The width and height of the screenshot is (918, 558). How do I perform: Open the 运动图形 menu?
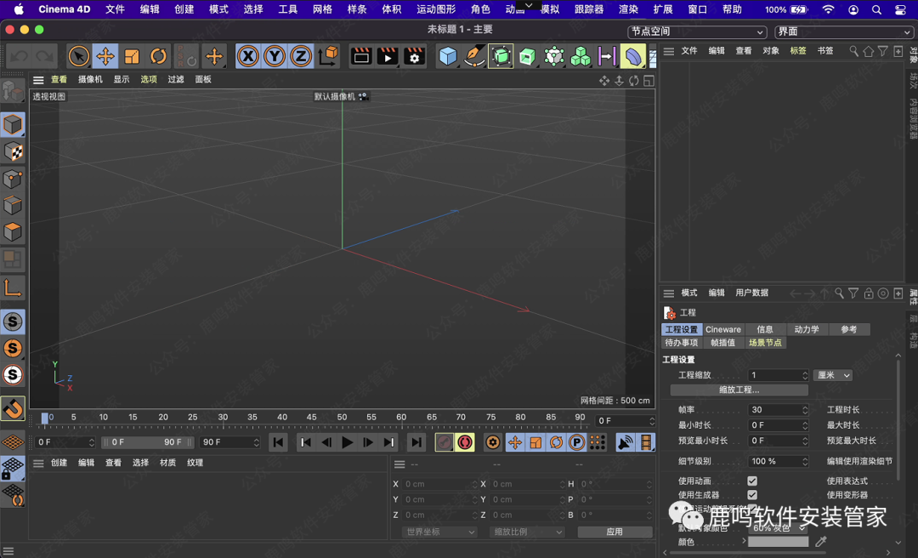pyautogui.click(x=436, y=9)
